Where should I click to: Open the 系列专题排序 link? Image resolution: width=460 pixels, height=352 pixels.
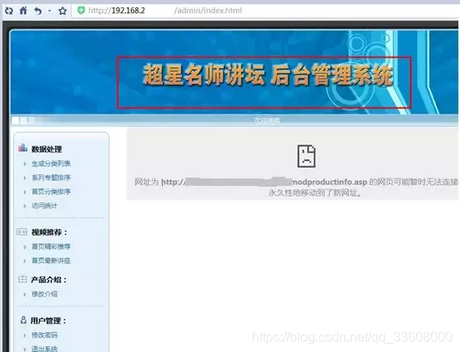point(51,178)
